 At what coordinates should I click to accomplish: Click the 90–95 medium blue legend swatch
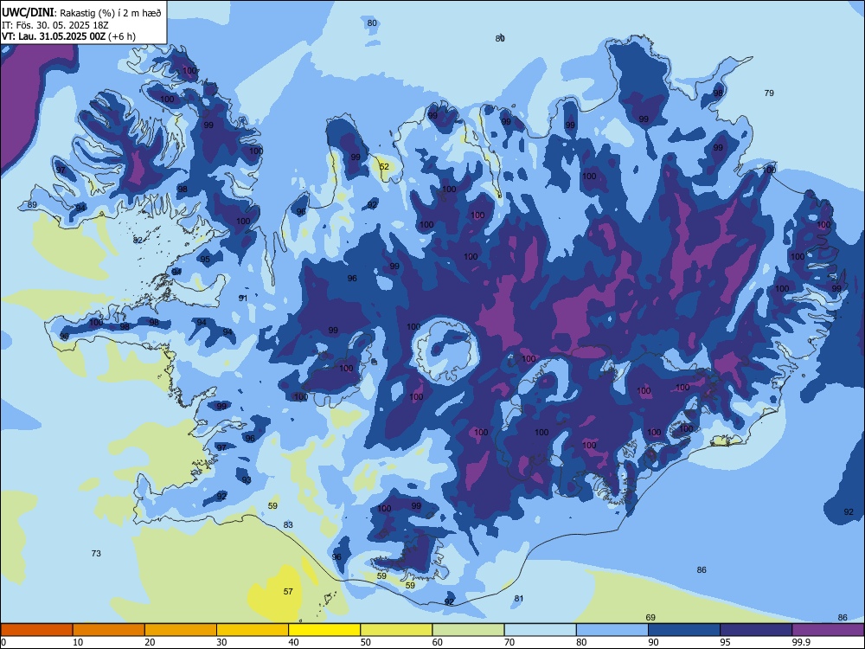684,630
